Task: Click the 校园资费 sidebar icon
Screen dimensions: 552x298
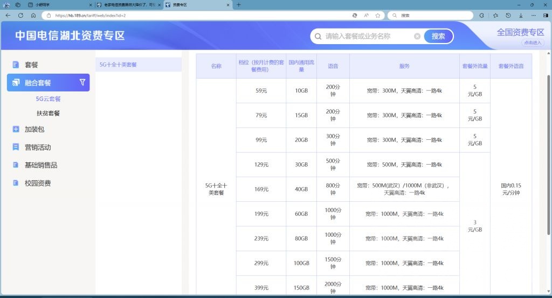Action: click(x=16, y=183)
